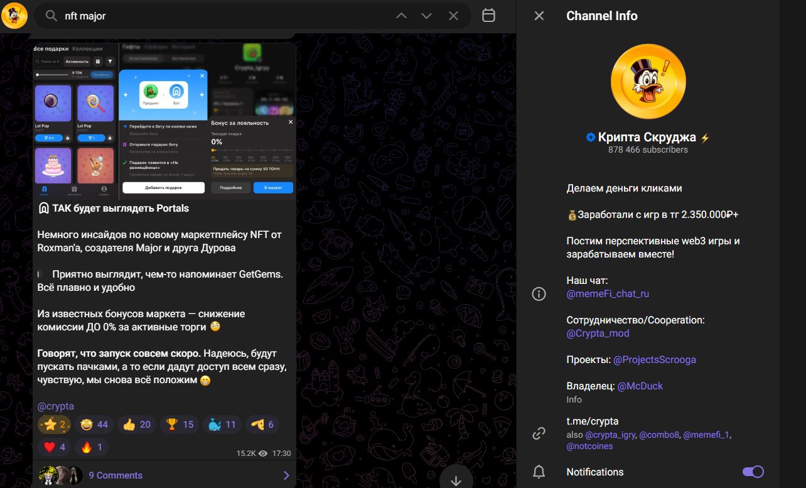Click the pointing hand reaction 6
The height and width of the screenshot is (488, 806).
(262, 425)
